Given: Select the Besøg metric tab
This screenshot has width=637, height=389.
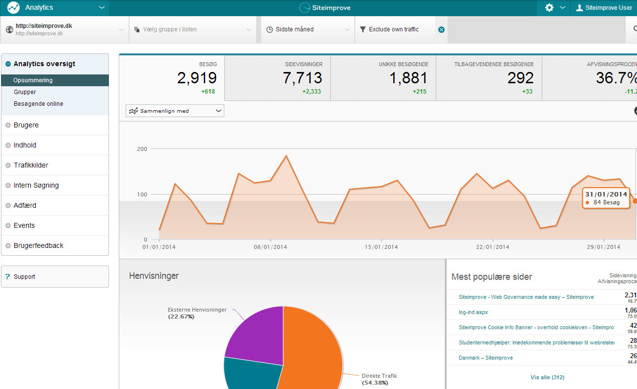Looking at the screenshot, I should point(172,78).
